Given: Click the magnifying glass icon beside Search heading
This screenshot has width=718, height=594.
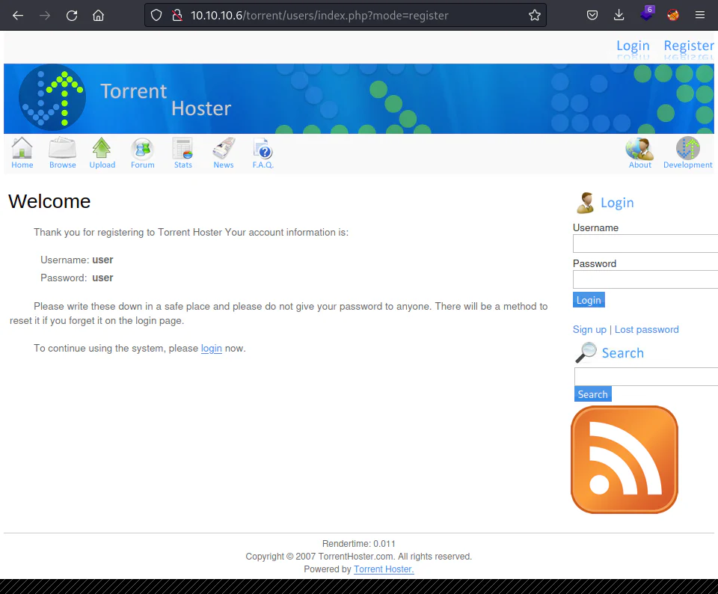Looking at the screenshot, I should click(x=586, y=352).
